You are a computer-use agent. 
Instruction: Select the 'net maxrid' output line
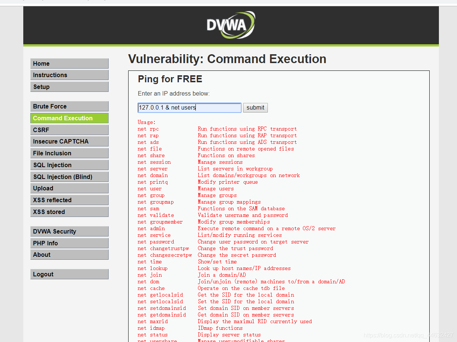pos(225,321)
